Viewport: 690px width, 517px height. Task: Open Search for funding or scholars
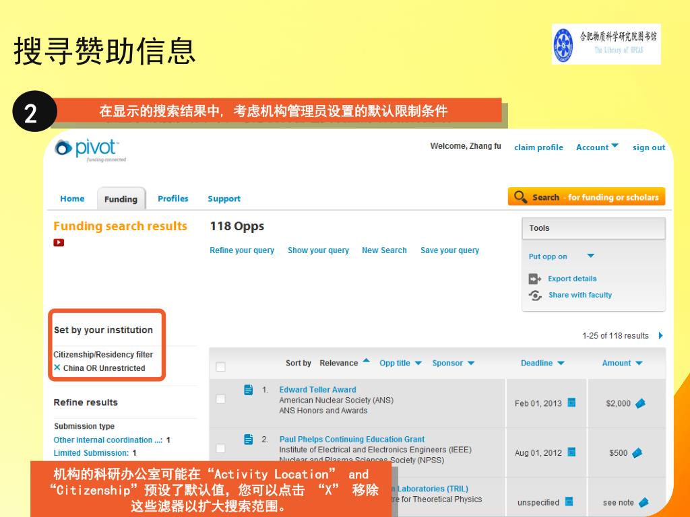click(587, 197)
